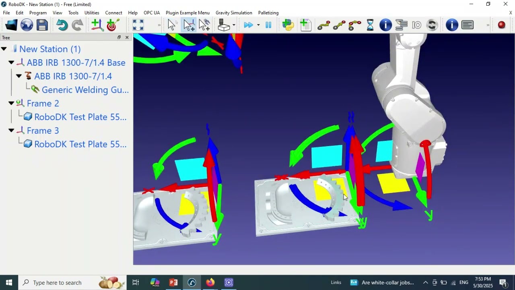Add a joint move instruction
Image resolution: width=515 pixels, height=290 pixels.
coord(323,25)
